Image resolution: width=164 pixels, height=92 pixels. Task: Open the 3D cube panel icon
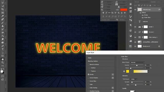[x=130, y=31]
